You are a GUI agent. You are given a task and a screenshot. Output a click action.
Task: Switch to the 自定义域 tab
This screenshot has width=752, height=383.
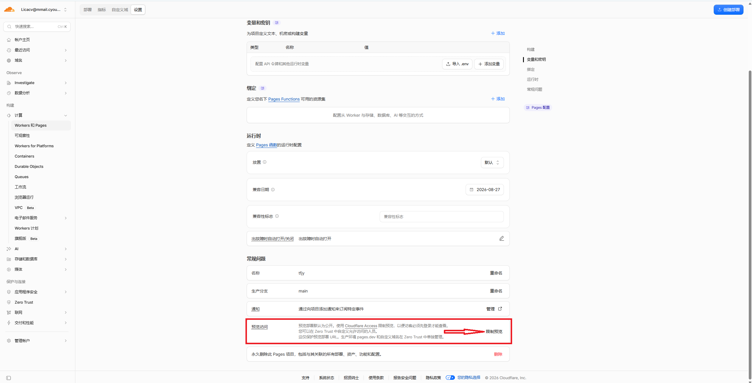(120, 10)
